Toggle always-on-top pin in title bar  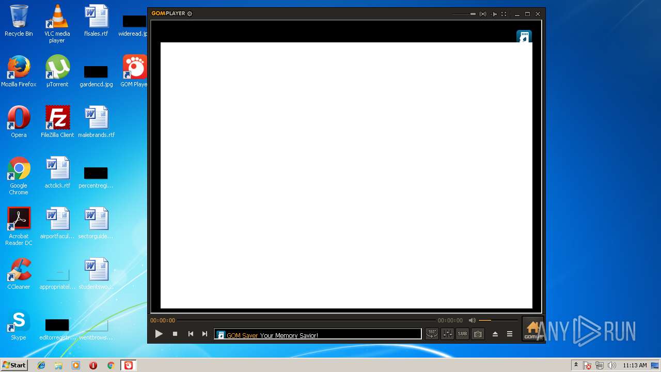point(494,14)
